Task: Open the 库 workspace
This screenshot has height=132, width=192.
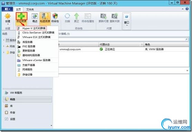Action: [27, 106]
